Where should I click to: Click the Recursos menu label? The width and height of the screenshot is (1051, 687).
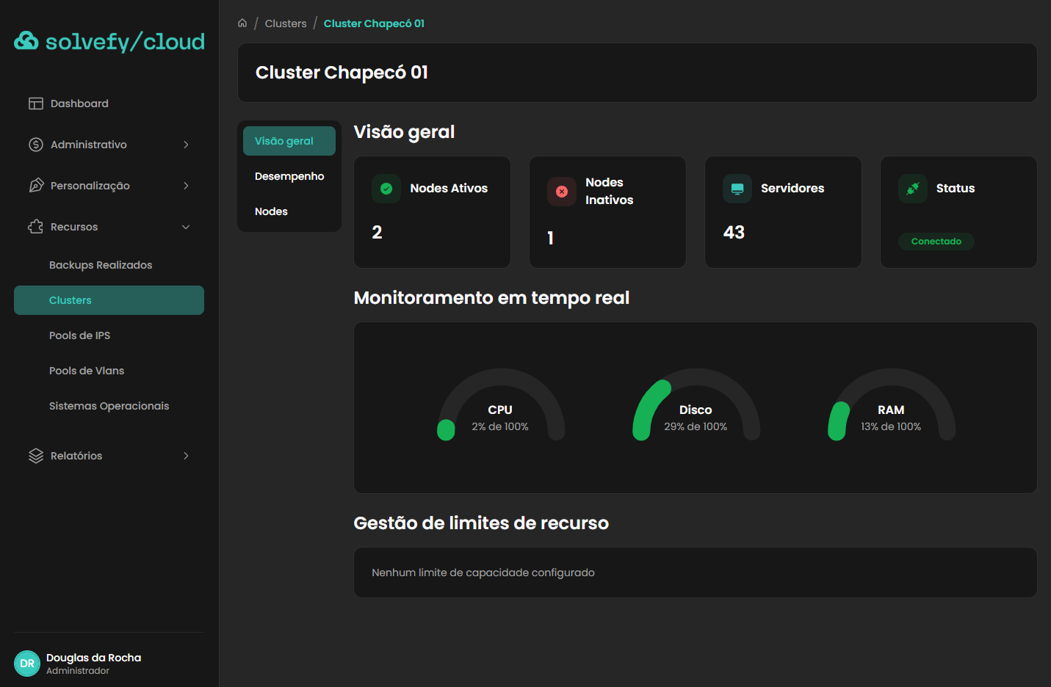point(74,227)
